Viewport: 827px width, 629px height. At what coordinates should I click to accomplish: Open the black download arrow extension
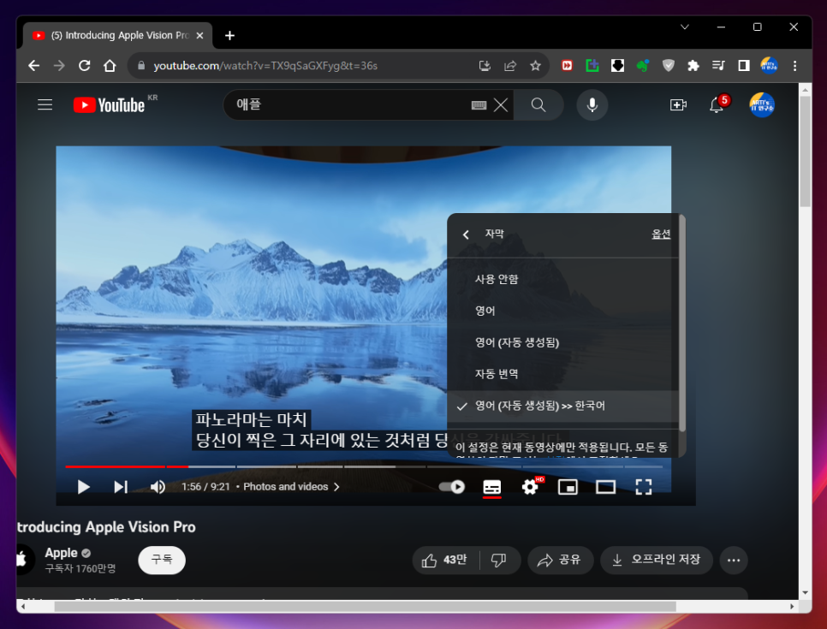(x=617, y=65)
